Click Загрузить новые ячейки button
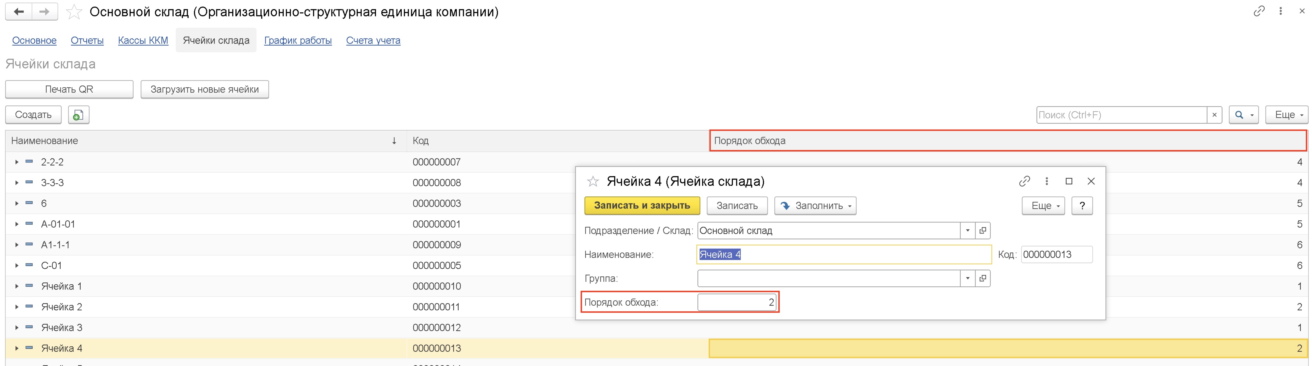1312x366 pixels. [205, 89]
